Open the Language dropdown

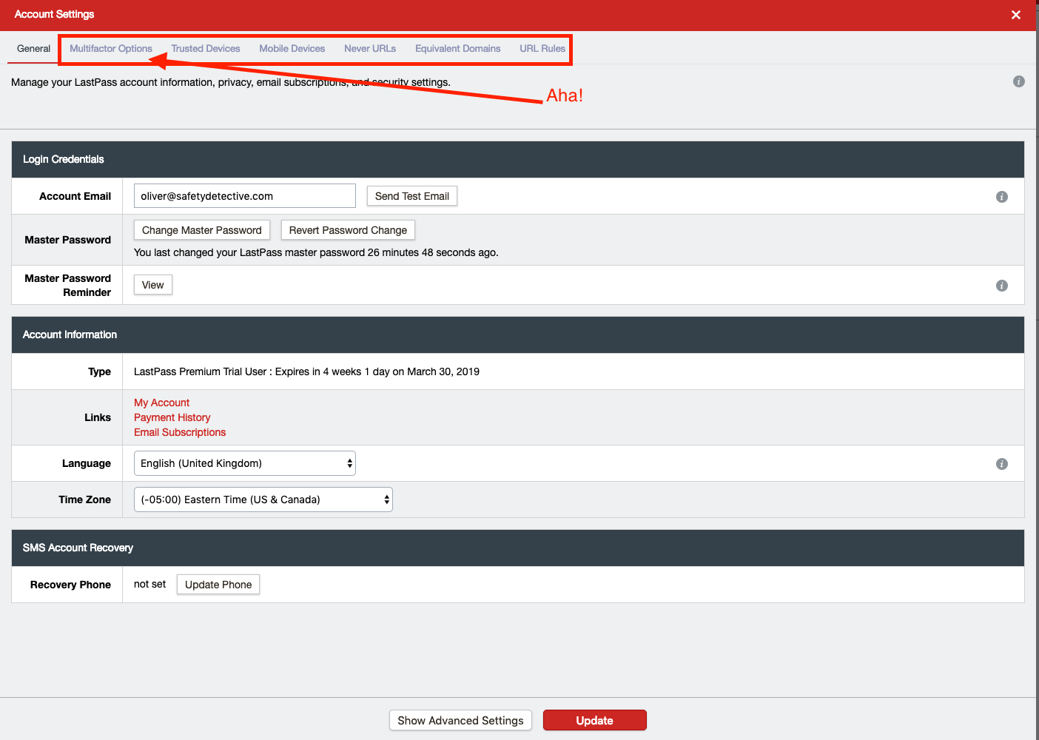(245, 463)
